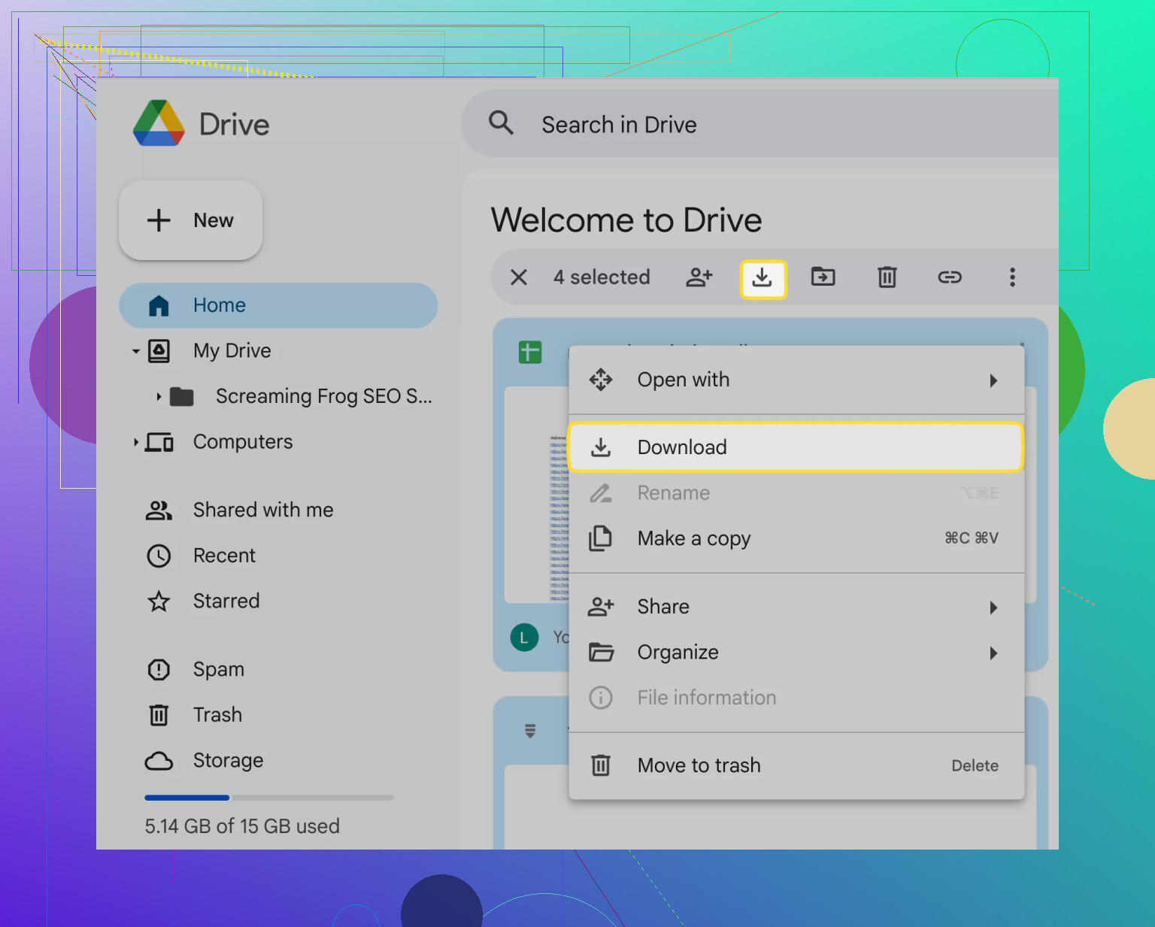Screen dimensions: 1155x927
Task: Expand the My Drive tree
Action: pos(136,351)
